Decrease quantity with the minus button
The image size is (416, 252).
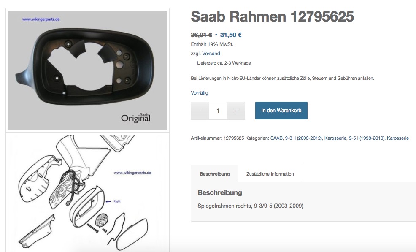[x=200, y=111]
